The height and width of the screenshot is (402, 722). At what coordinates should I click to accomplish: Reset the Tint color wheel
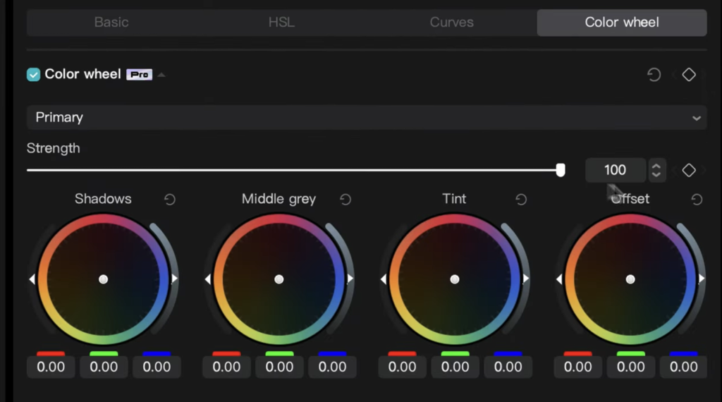click(x=521, y=200)
